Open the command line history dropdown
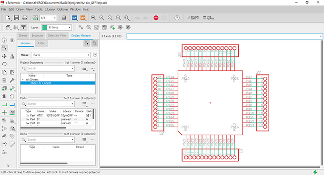This screenshot has width=324, height=175. pos(321,36)
